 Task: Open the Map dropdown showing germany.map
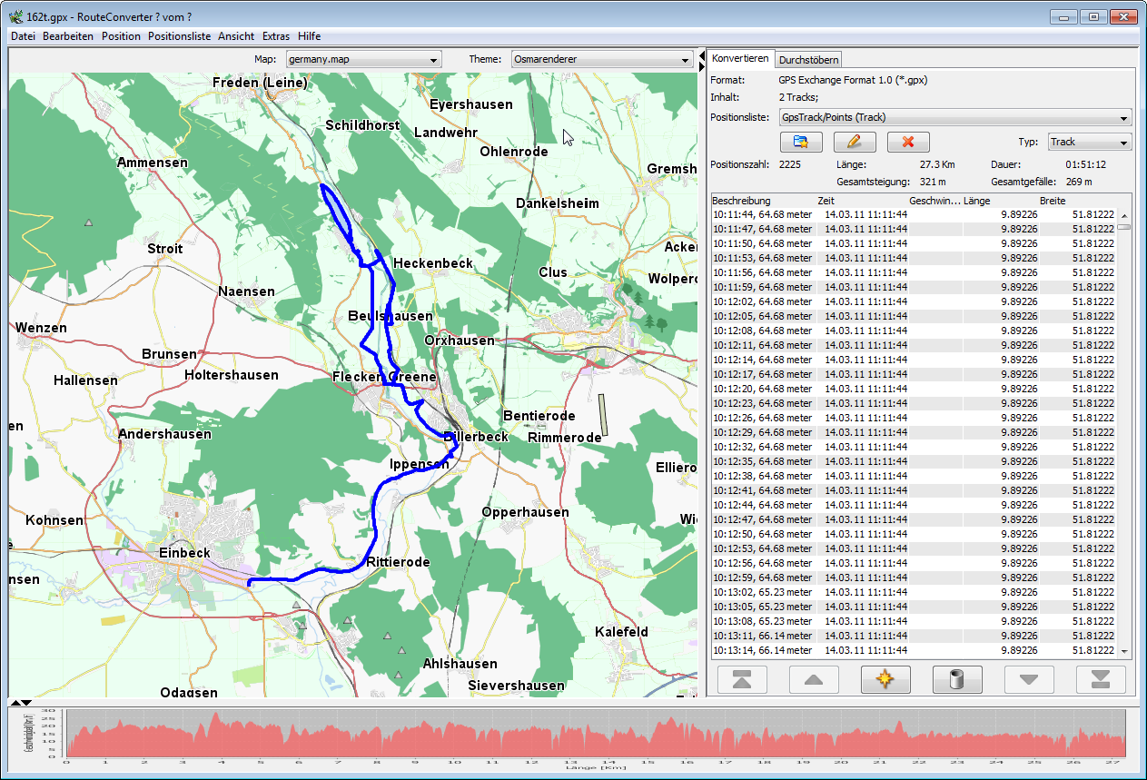tap(363, 60)
